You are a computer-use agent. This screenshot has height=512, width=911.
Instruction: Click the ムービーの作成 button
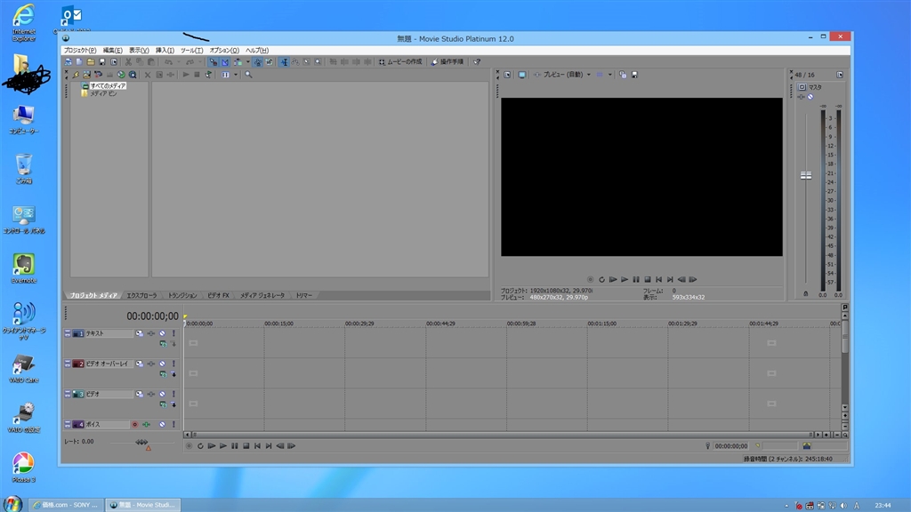point(400,61)
